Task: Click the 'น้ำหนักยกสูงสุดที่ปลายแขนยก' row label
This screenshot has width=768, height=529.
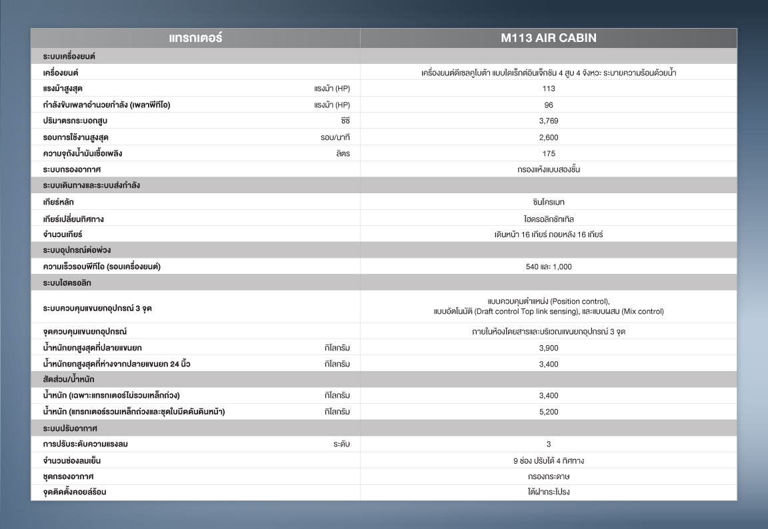Action: pyautogui.click(x=92, y=348)
